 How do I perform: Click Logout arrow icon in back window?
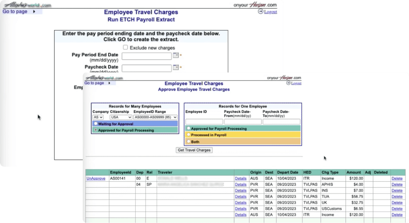(x=260, y=11)
